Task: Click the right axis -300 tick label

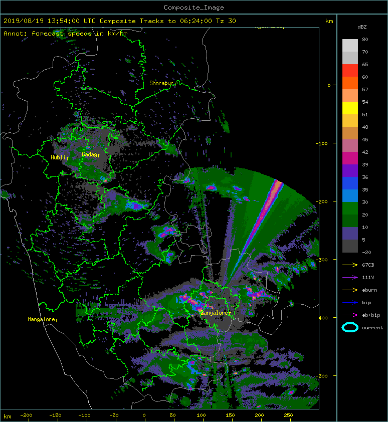Action: point(322,260)
